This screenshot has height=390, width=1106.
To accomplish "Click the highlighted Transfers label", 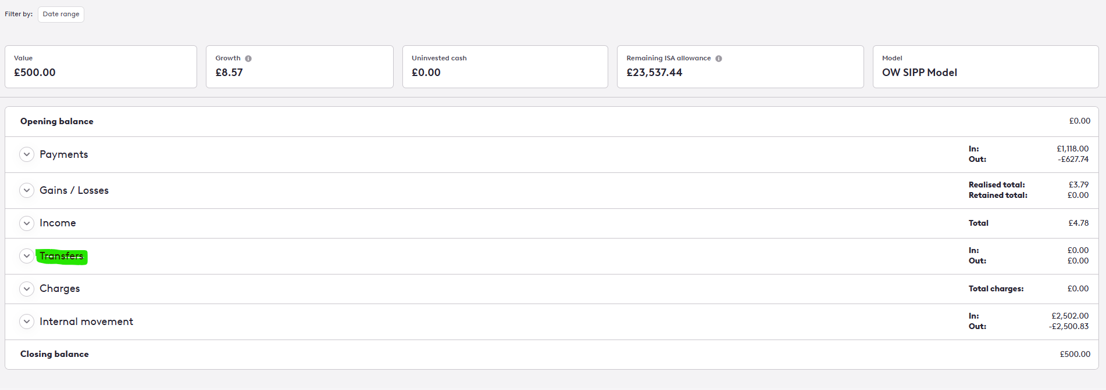I will pos(62,256).
